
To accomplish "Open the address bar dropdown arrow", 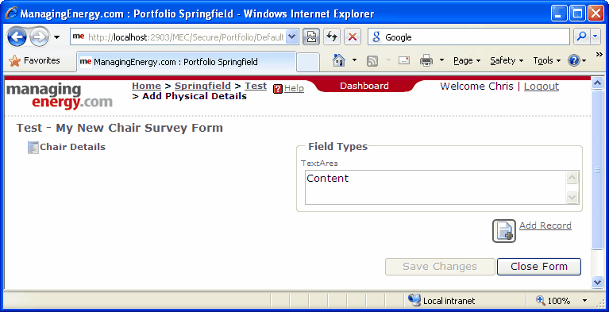I will point(292,37).
